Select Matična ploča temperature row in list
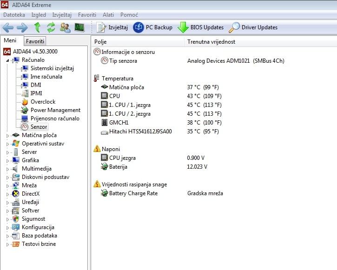This screenshot has height=270, width=337. [160, 87]
